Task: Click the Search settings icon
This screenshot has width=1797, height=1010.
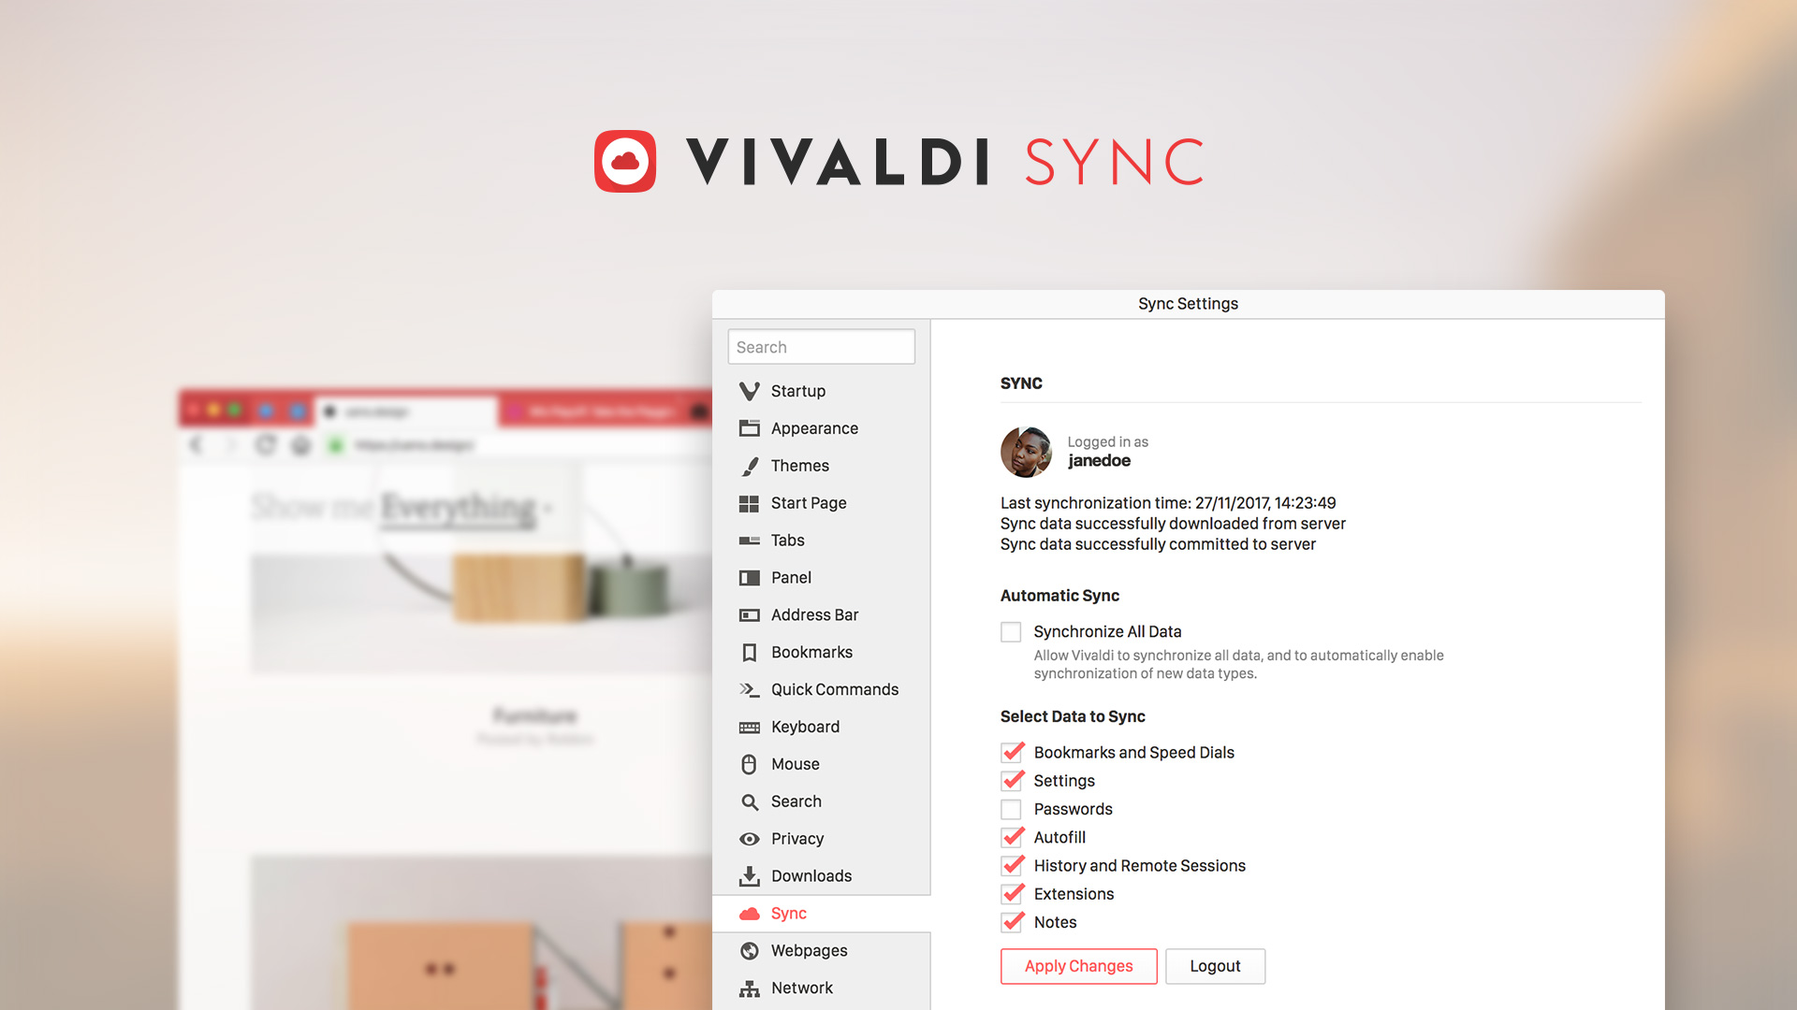Action: tap(751, 801)
